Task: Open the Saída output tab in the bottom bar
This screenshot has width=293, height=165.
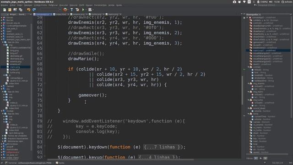Action: [60, 163]
